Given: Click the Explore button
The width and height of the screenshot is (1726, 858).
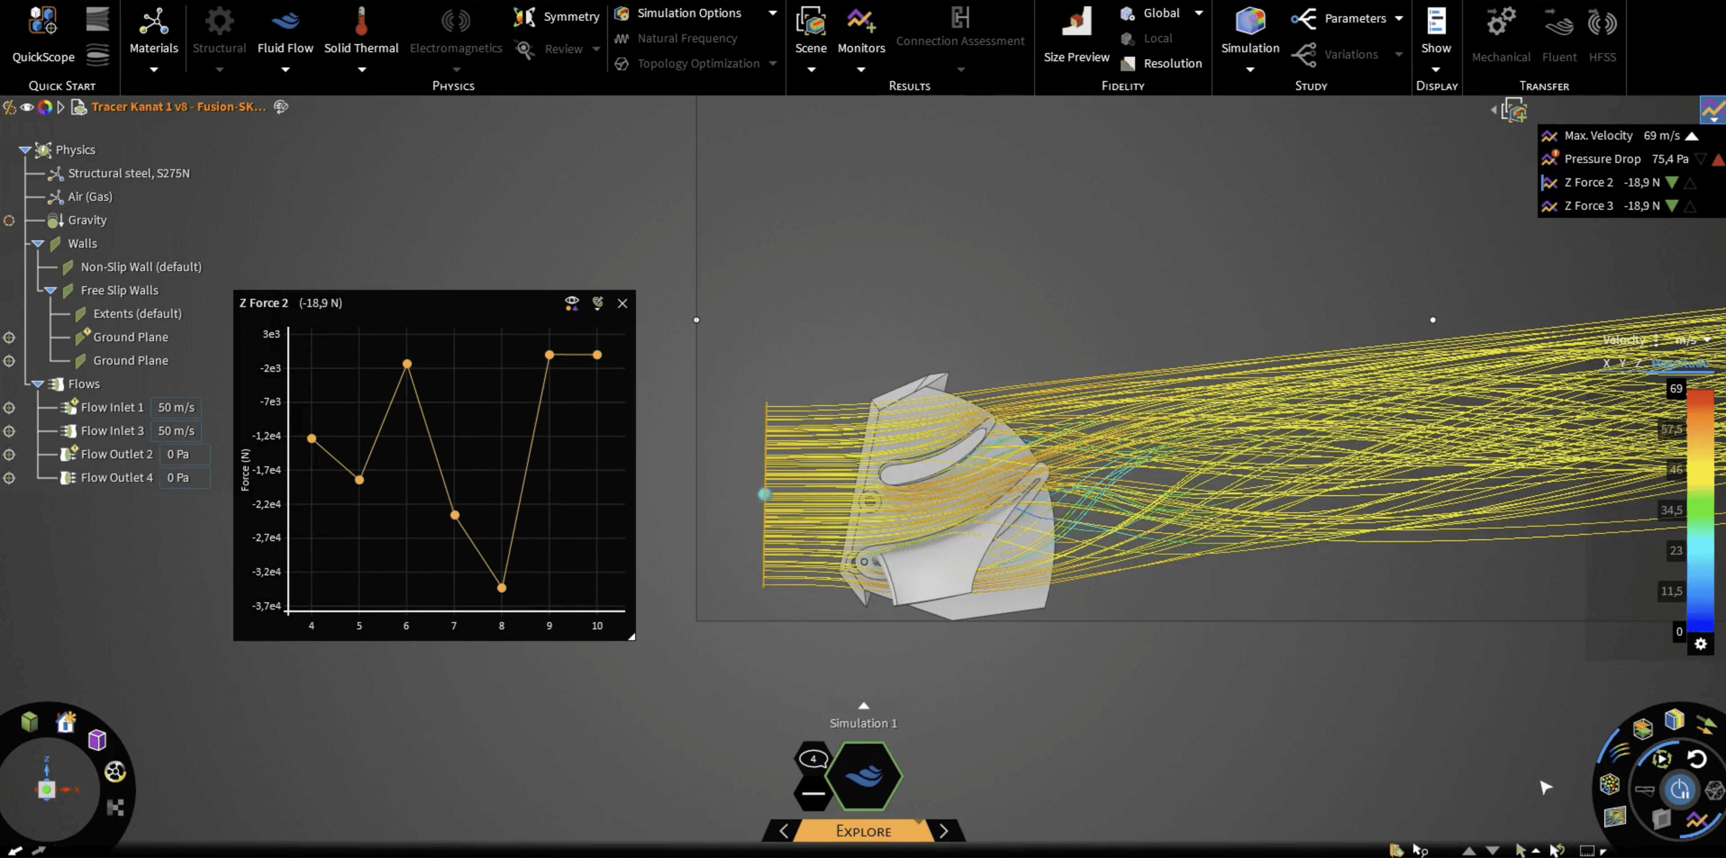Looking at the screenshot, I should tap(863, 831).
